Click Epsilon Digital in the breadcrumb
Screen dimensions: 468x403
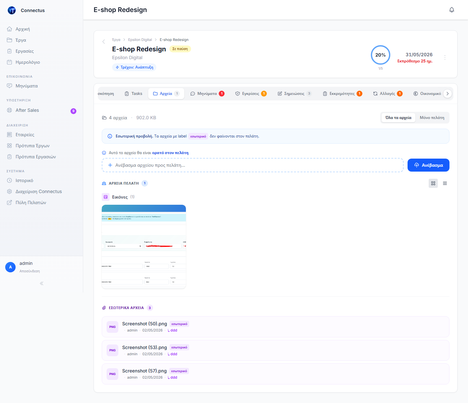[x=140, y=40]
